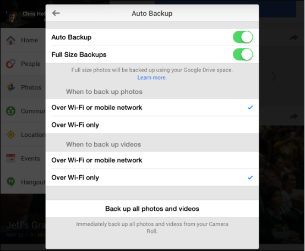The width and height of the screenshot is (305, 251).
Task: Open the Communities icon in sidebar
Action: tap(10, 111)
